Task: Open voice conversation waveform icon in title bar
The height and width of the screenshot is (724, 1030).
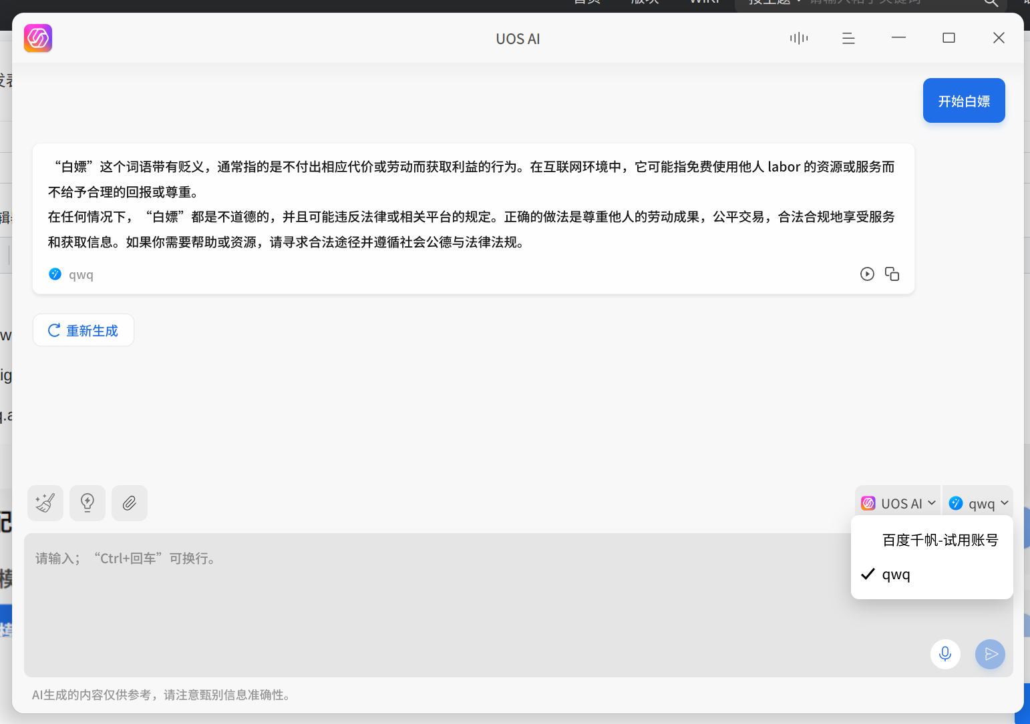Action: pyautogui.click(x=799, y=38)
